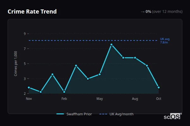
Task: Click the y-axis label '2'
Action: tap(25, 94)
